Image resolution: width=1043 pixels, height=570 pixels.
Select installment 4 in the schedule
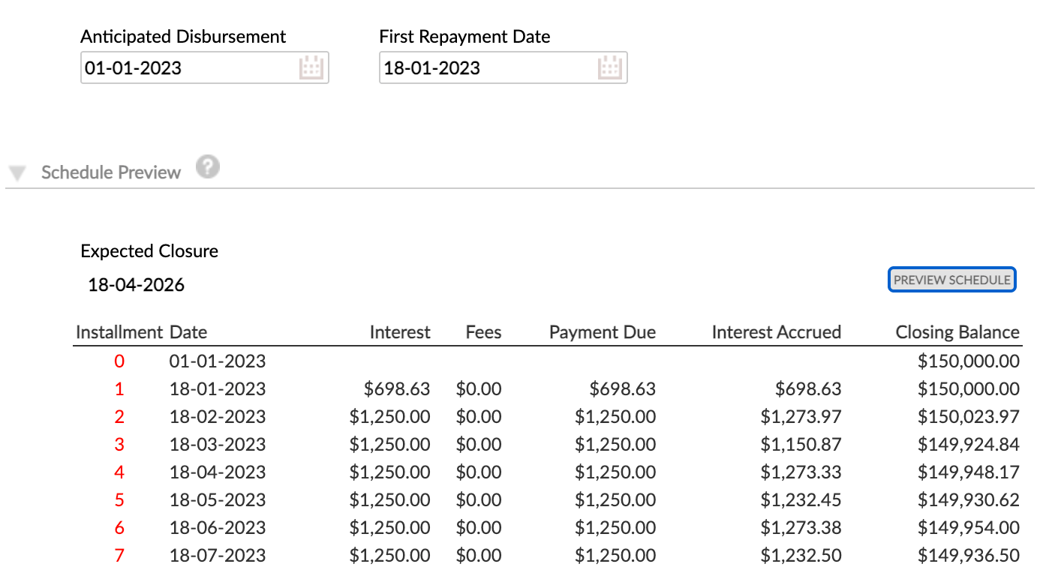click(119, 472)
